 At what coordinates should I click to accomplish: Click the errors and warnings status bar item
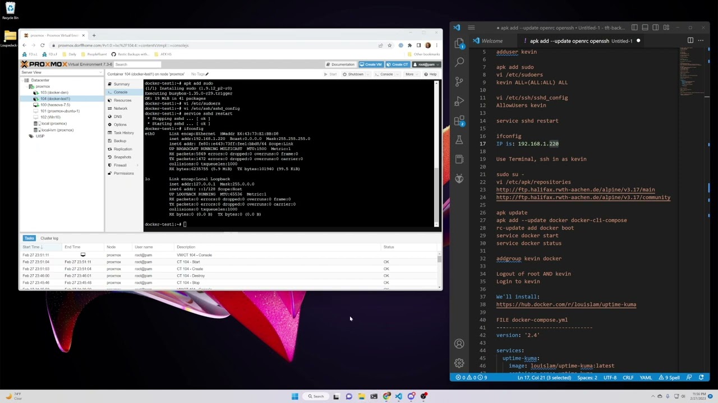click(x=472, y=377)
